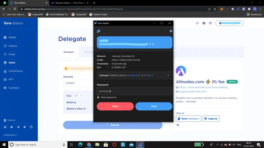
Task: Click the Amount input field
Action: click(x=78, y=83)
